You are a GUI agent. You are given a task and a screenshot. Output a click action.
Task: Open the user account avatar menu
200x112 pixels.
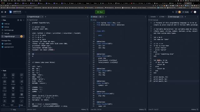pos(195,12)
